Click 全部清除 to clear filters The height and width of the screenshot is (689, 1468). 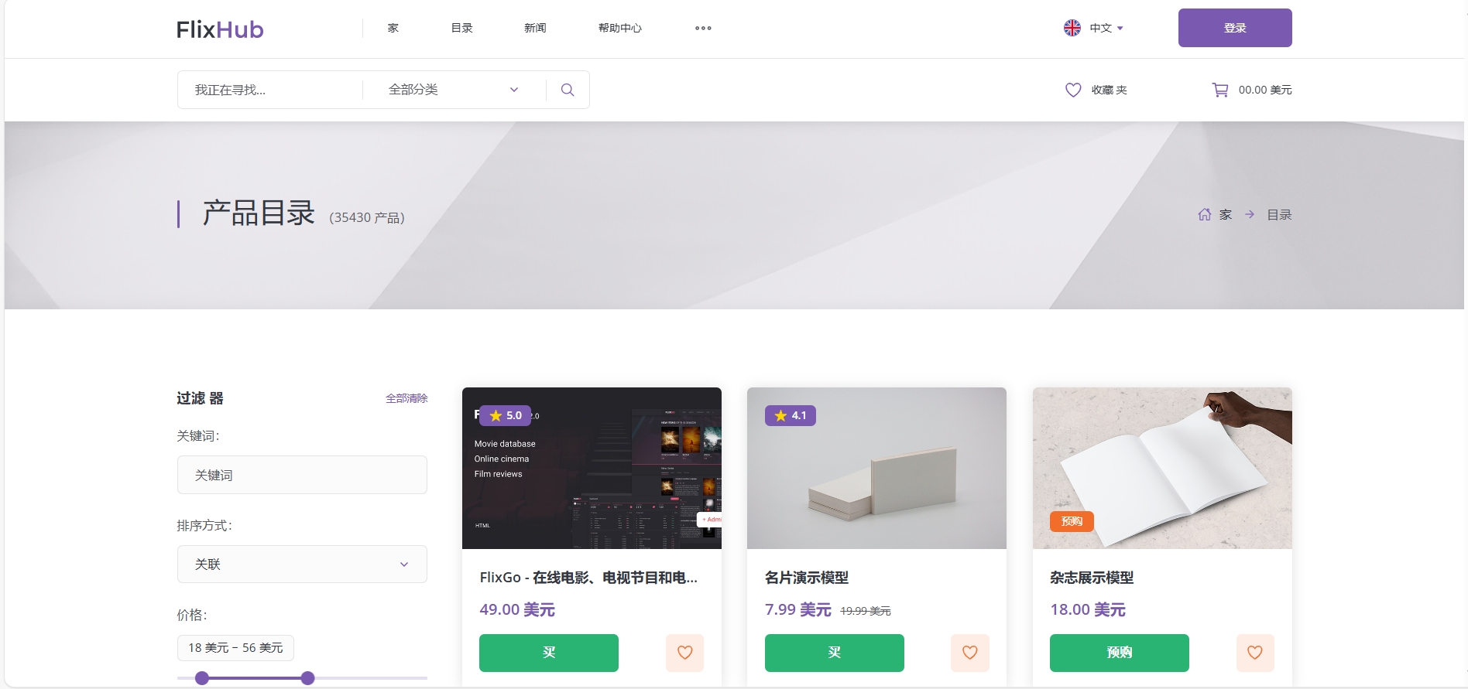coord(406,398)
